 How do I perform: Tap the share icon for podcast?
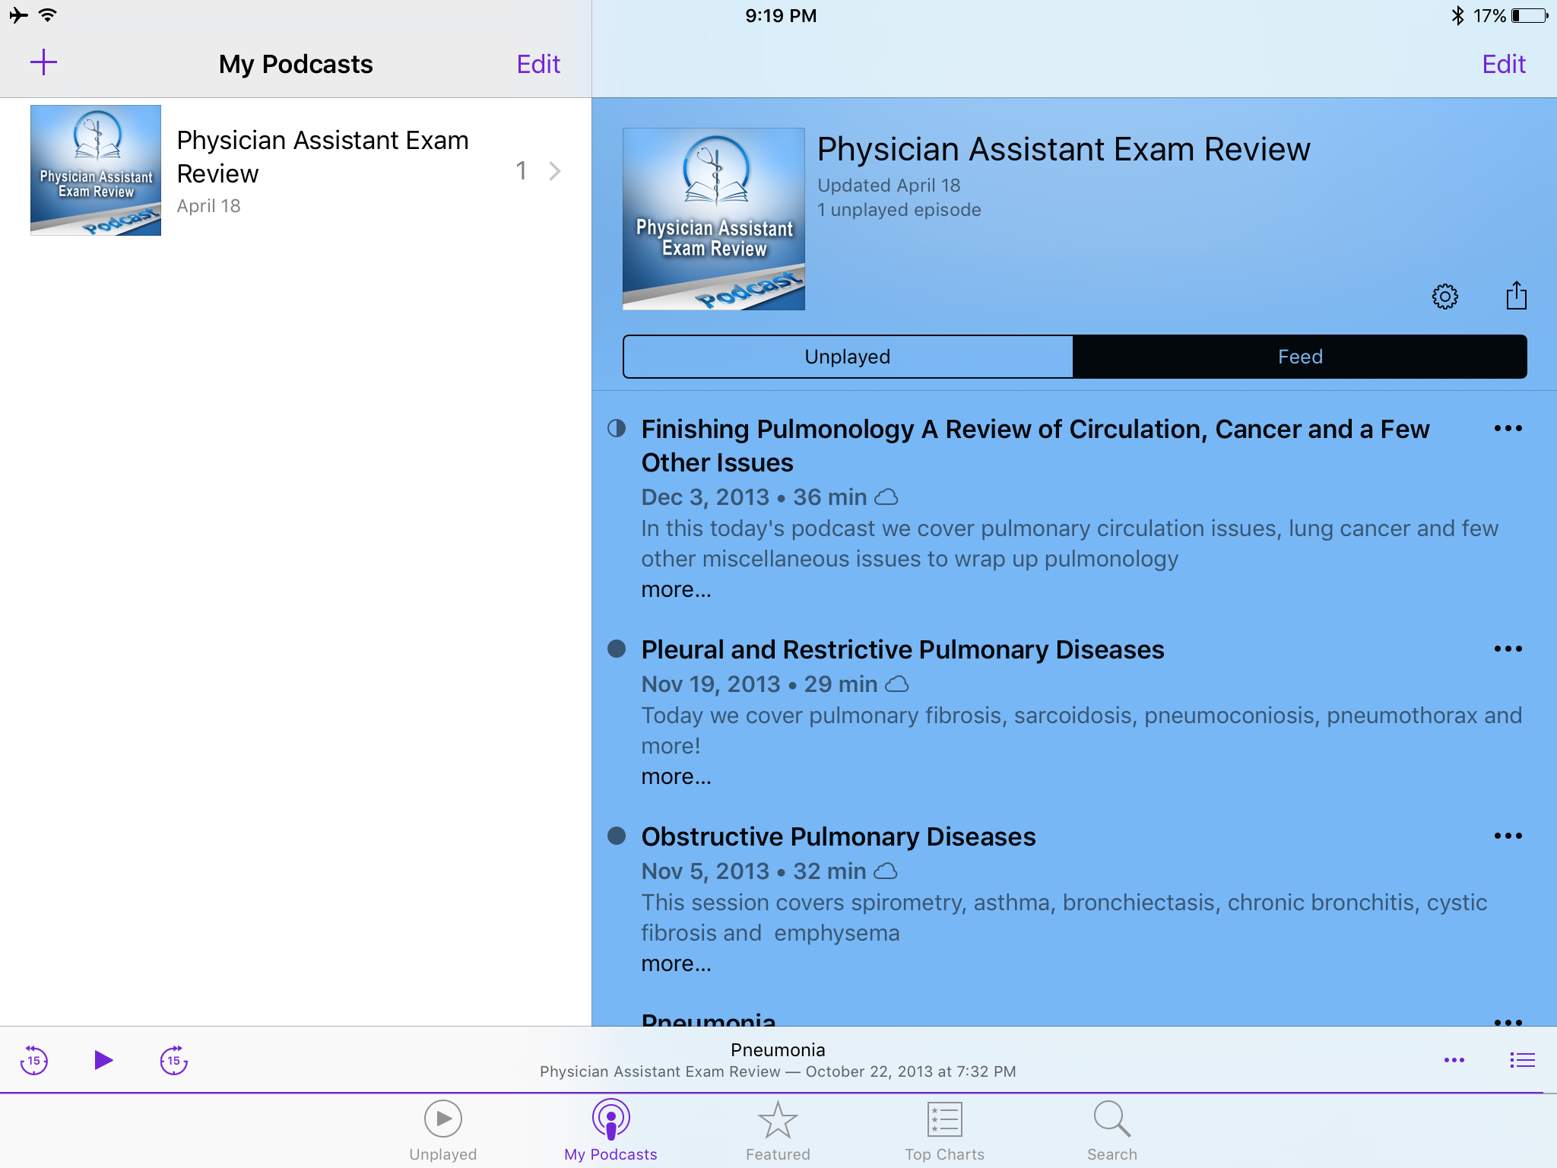(1516, 295)
